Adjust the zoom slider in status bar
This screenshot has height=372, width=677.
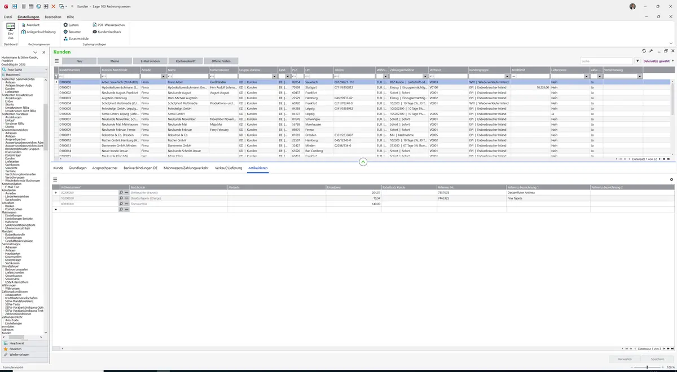(x=647, y=367)
